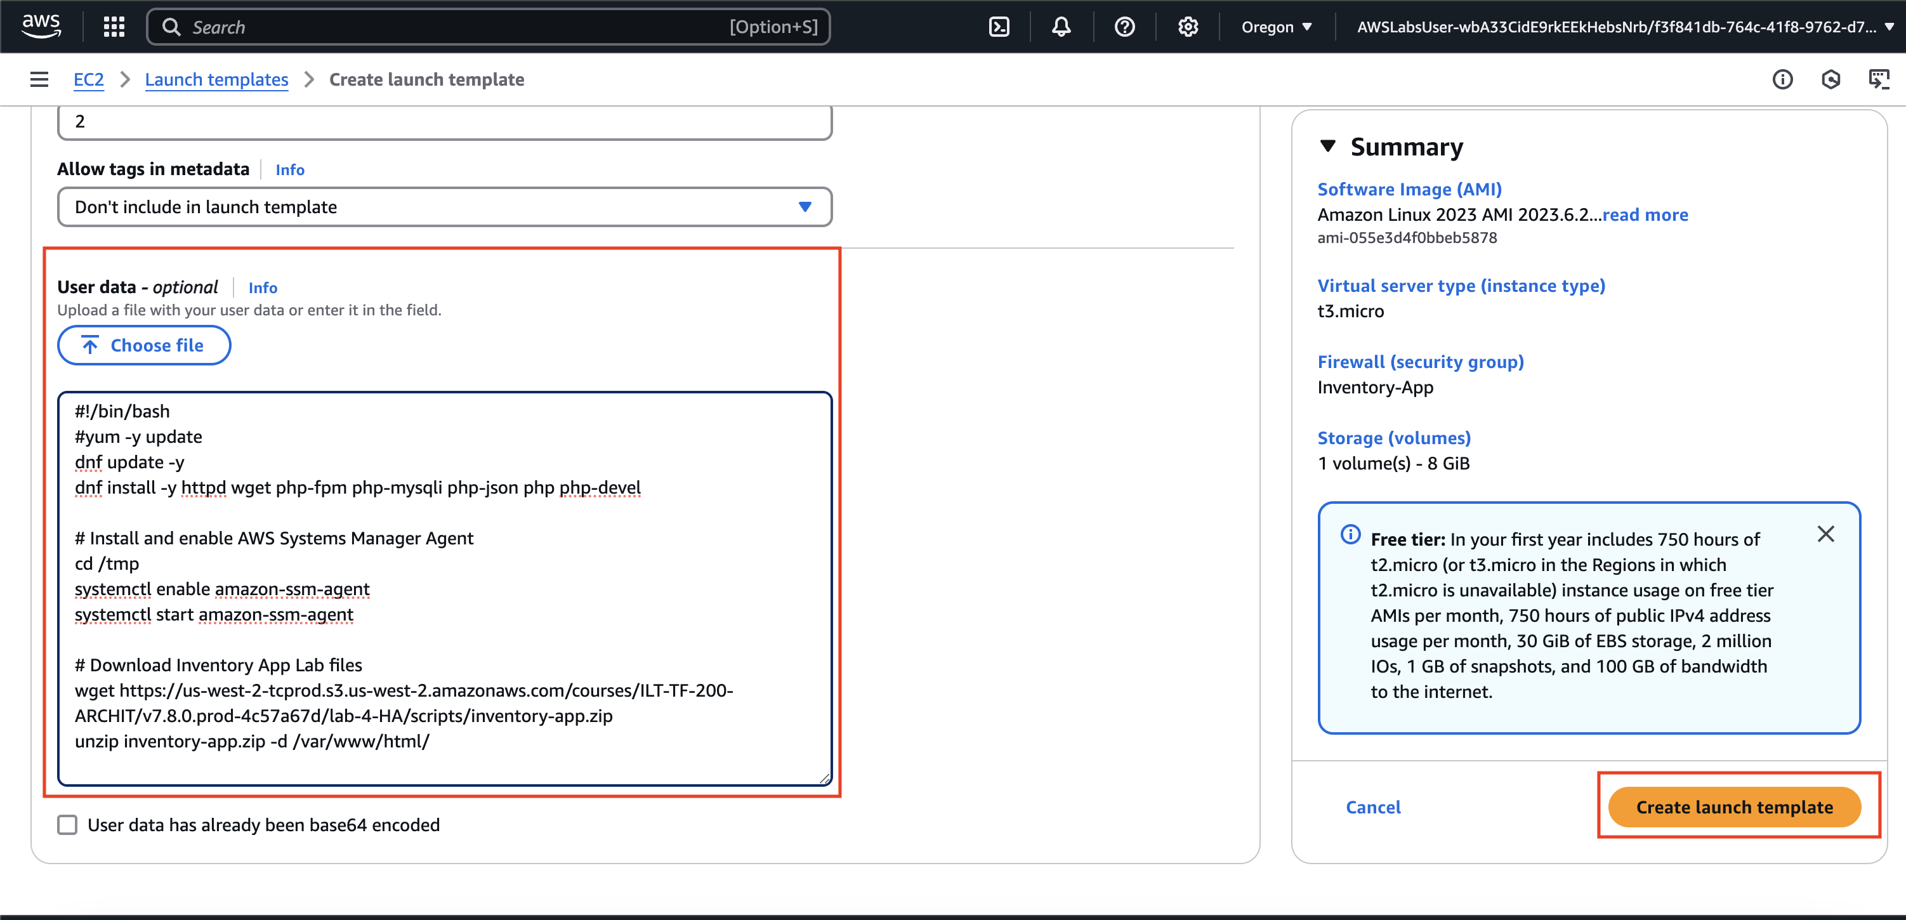
Task: Open the settings gear icon
Action: (x=1188, y=27)
